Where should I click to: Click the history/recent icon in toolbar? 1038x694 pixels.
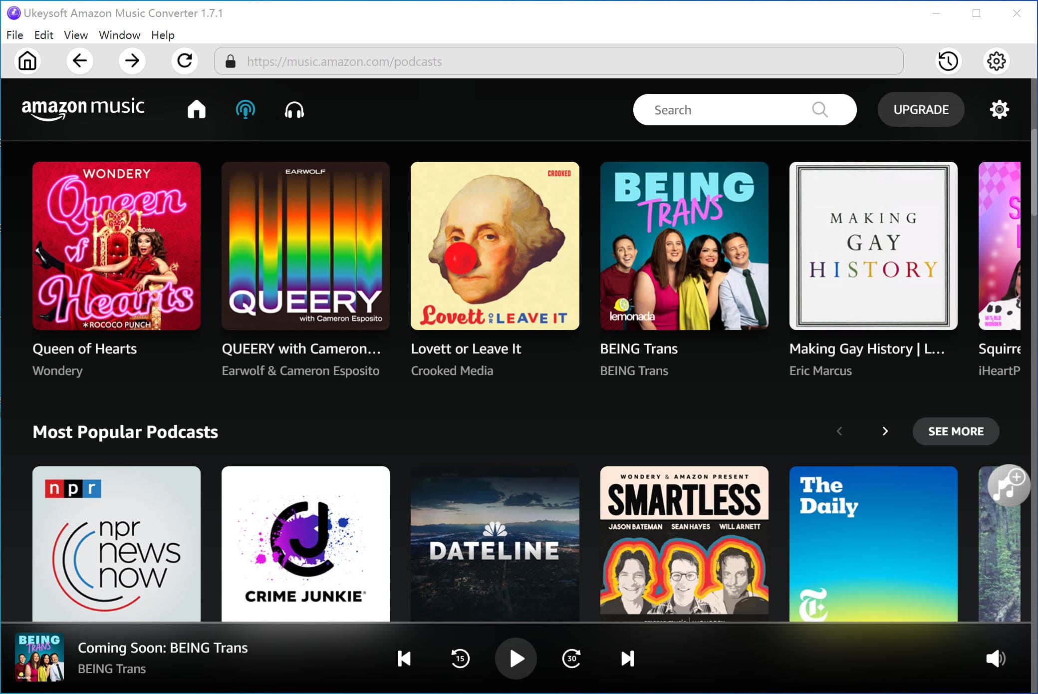[947, 61]
